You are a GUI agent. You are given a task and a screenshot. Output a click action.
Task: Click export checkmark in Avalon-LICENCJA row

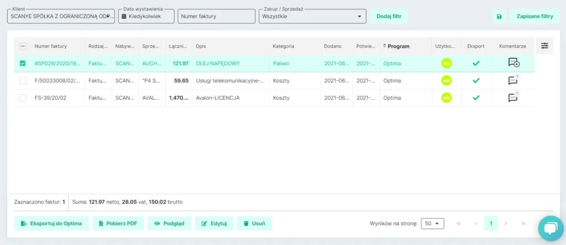point(476,97)
